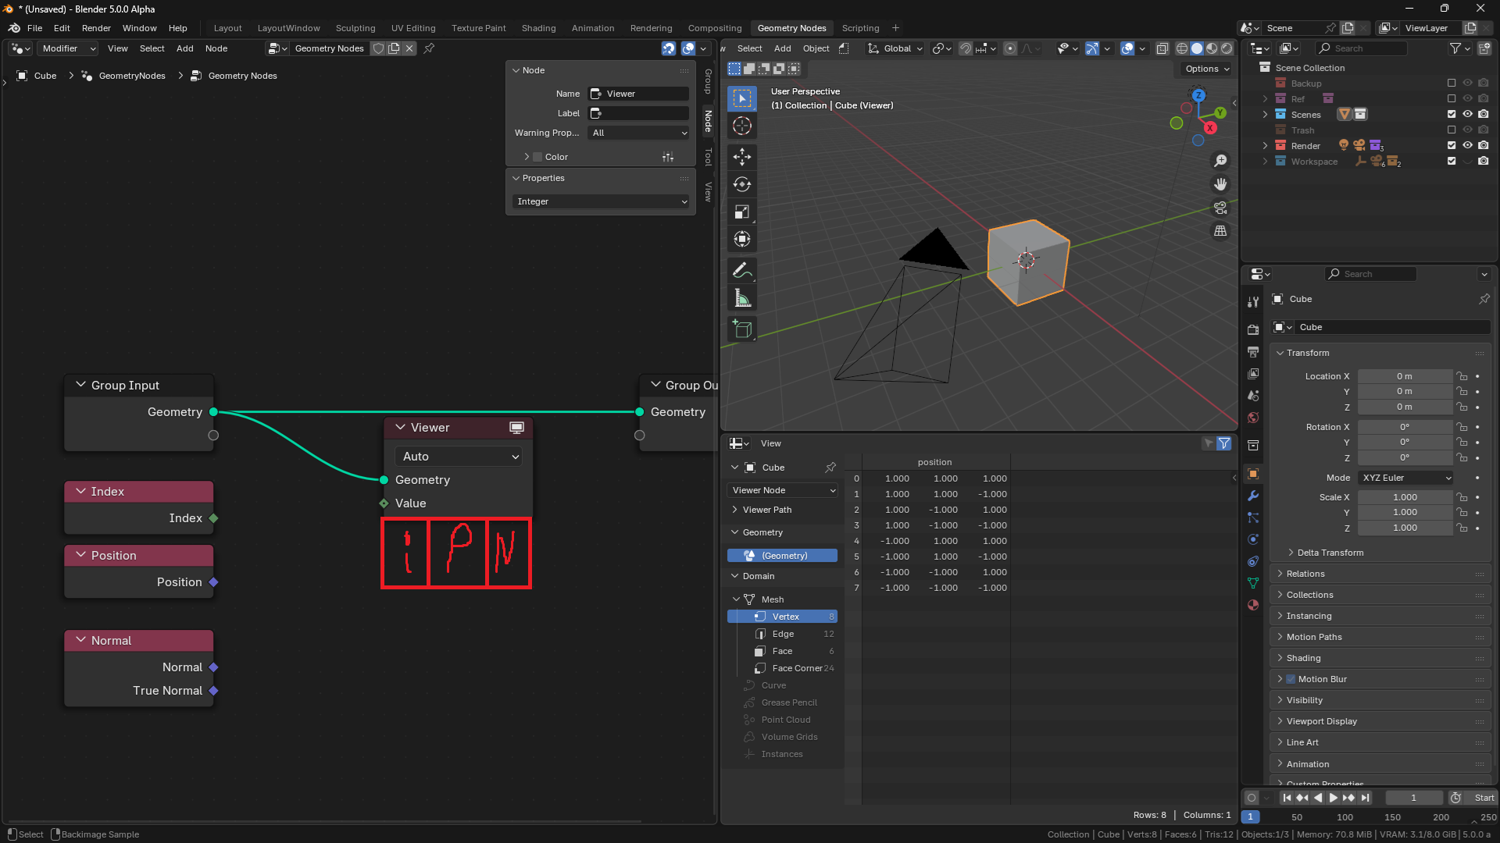Select the Rotate tool in viewport toolbar
This screenshot has height=843, width=1500.
pos(742,185)
